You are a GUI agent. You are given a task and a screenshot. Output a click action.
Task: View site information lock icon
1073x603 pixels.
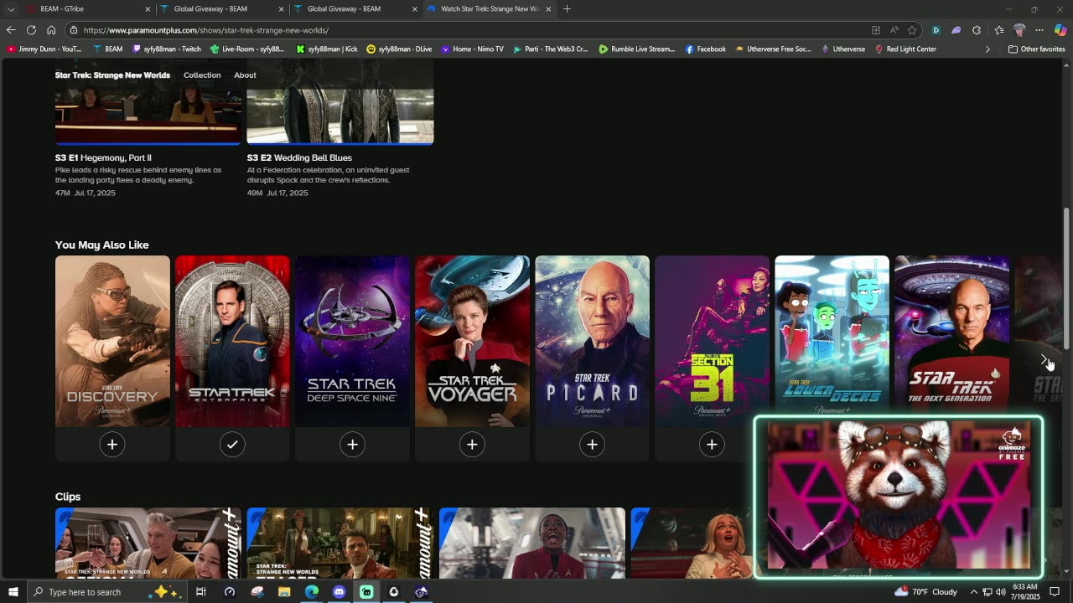pos(73,30)
